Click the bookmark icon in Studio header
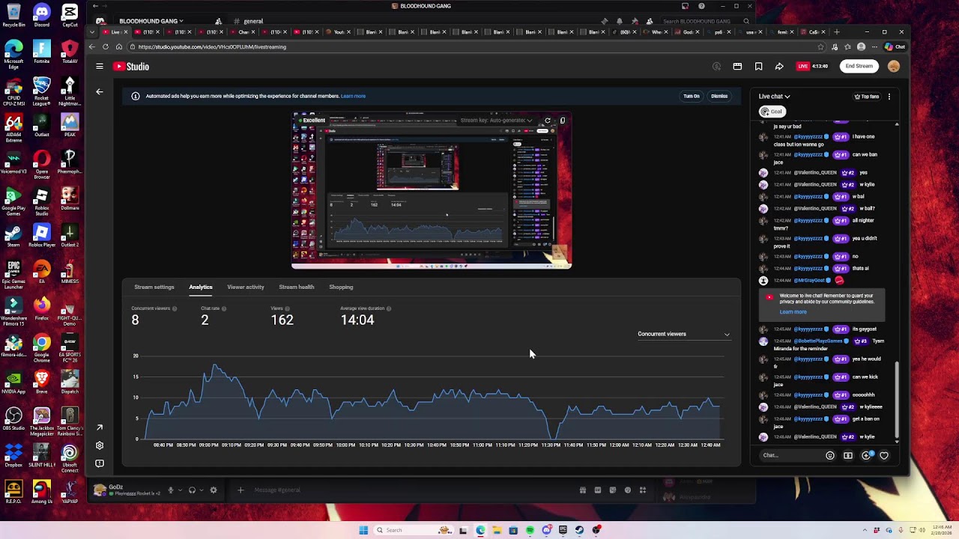 [x=758, y=67]
